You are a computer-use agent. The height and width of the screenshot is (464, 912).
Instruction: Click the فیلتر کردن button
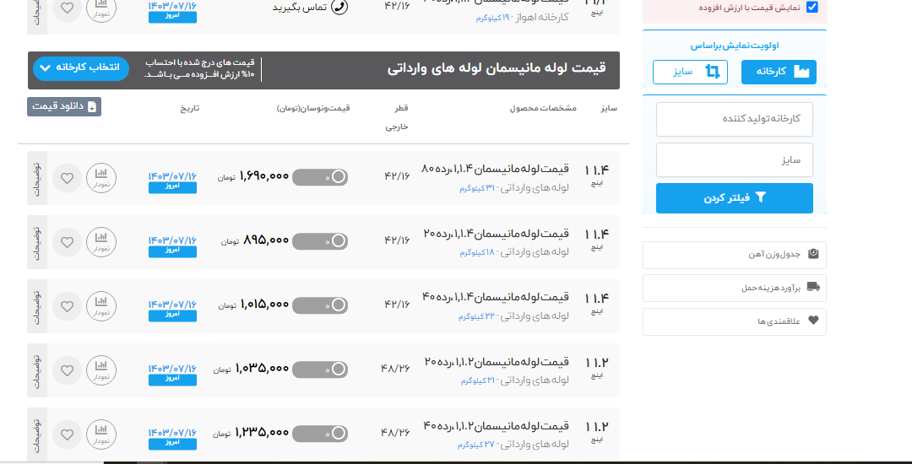tap(734, 198)
